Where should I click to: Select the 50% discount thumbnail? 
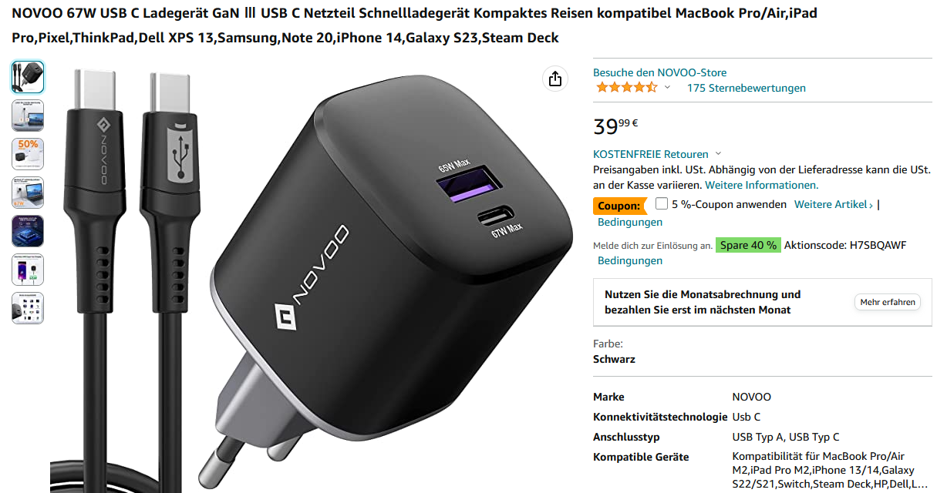(28, 154)
